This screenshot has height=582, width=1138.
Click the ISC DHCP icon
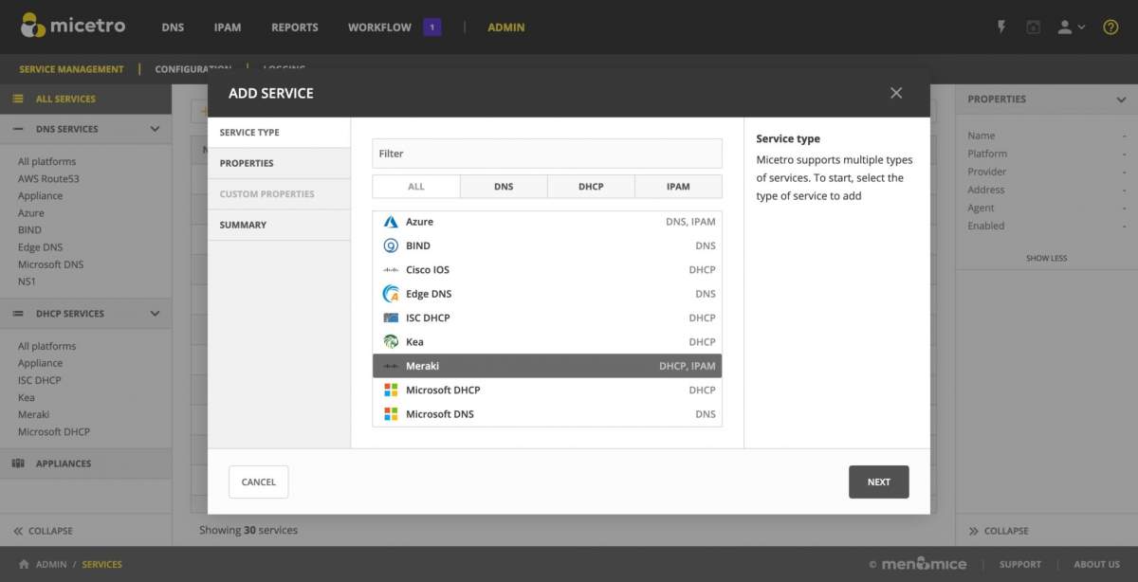391,318
